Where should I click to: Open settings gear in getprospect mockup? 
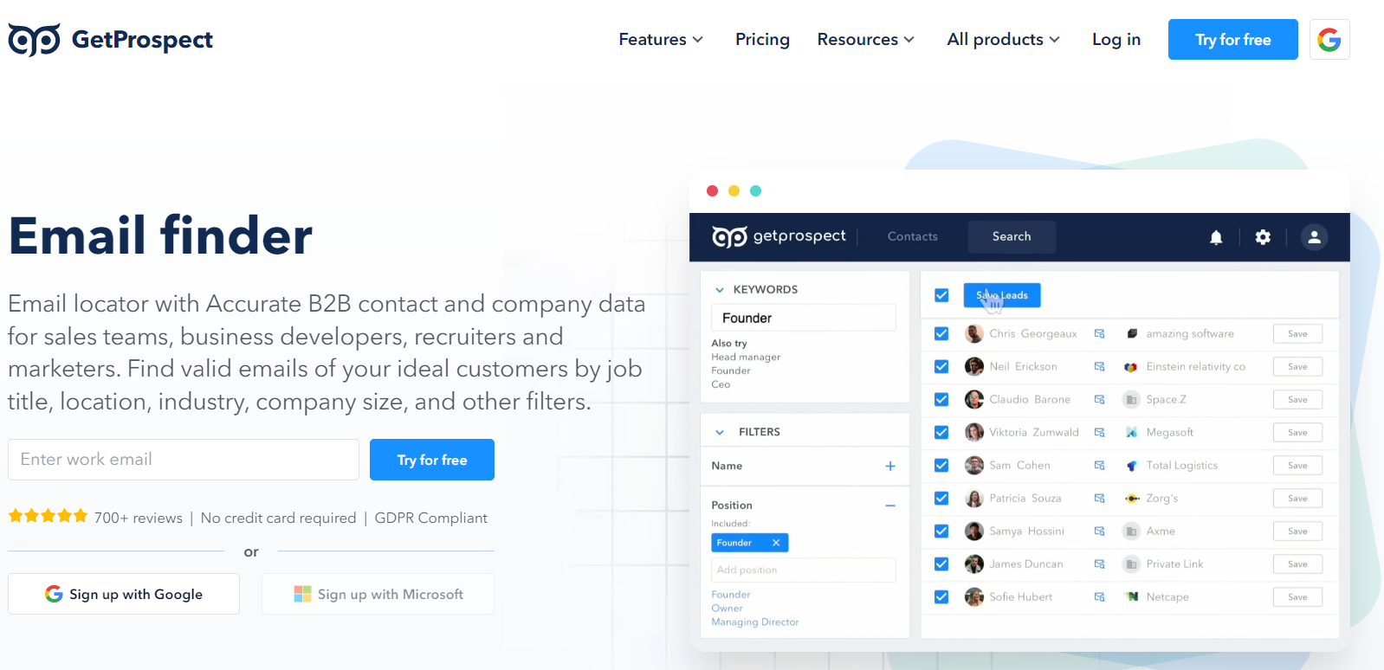click(x=1263, y=236)
